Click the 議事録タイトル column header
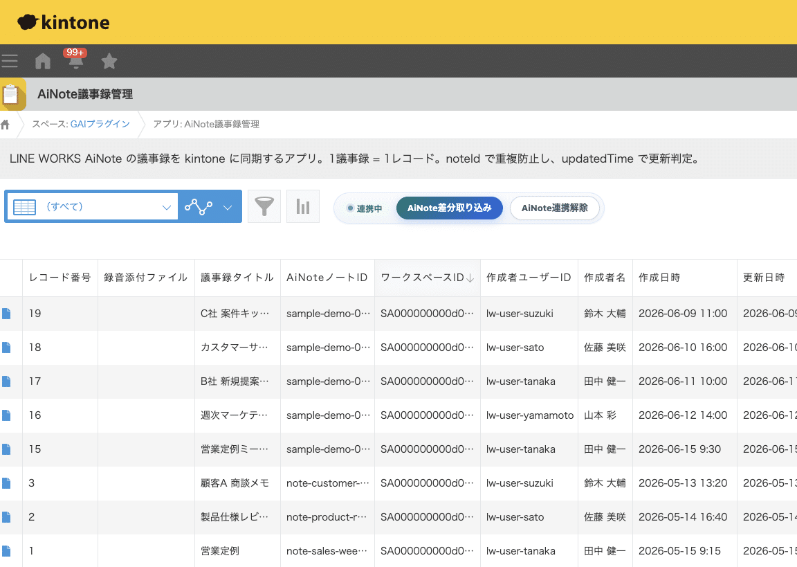797x567 pixels. tap(237, 278)
